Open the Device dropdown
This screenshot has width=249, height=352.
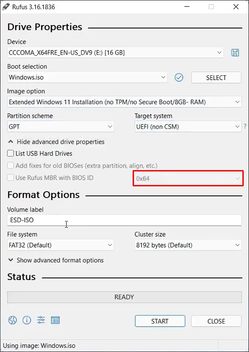[x=115, y=53]
